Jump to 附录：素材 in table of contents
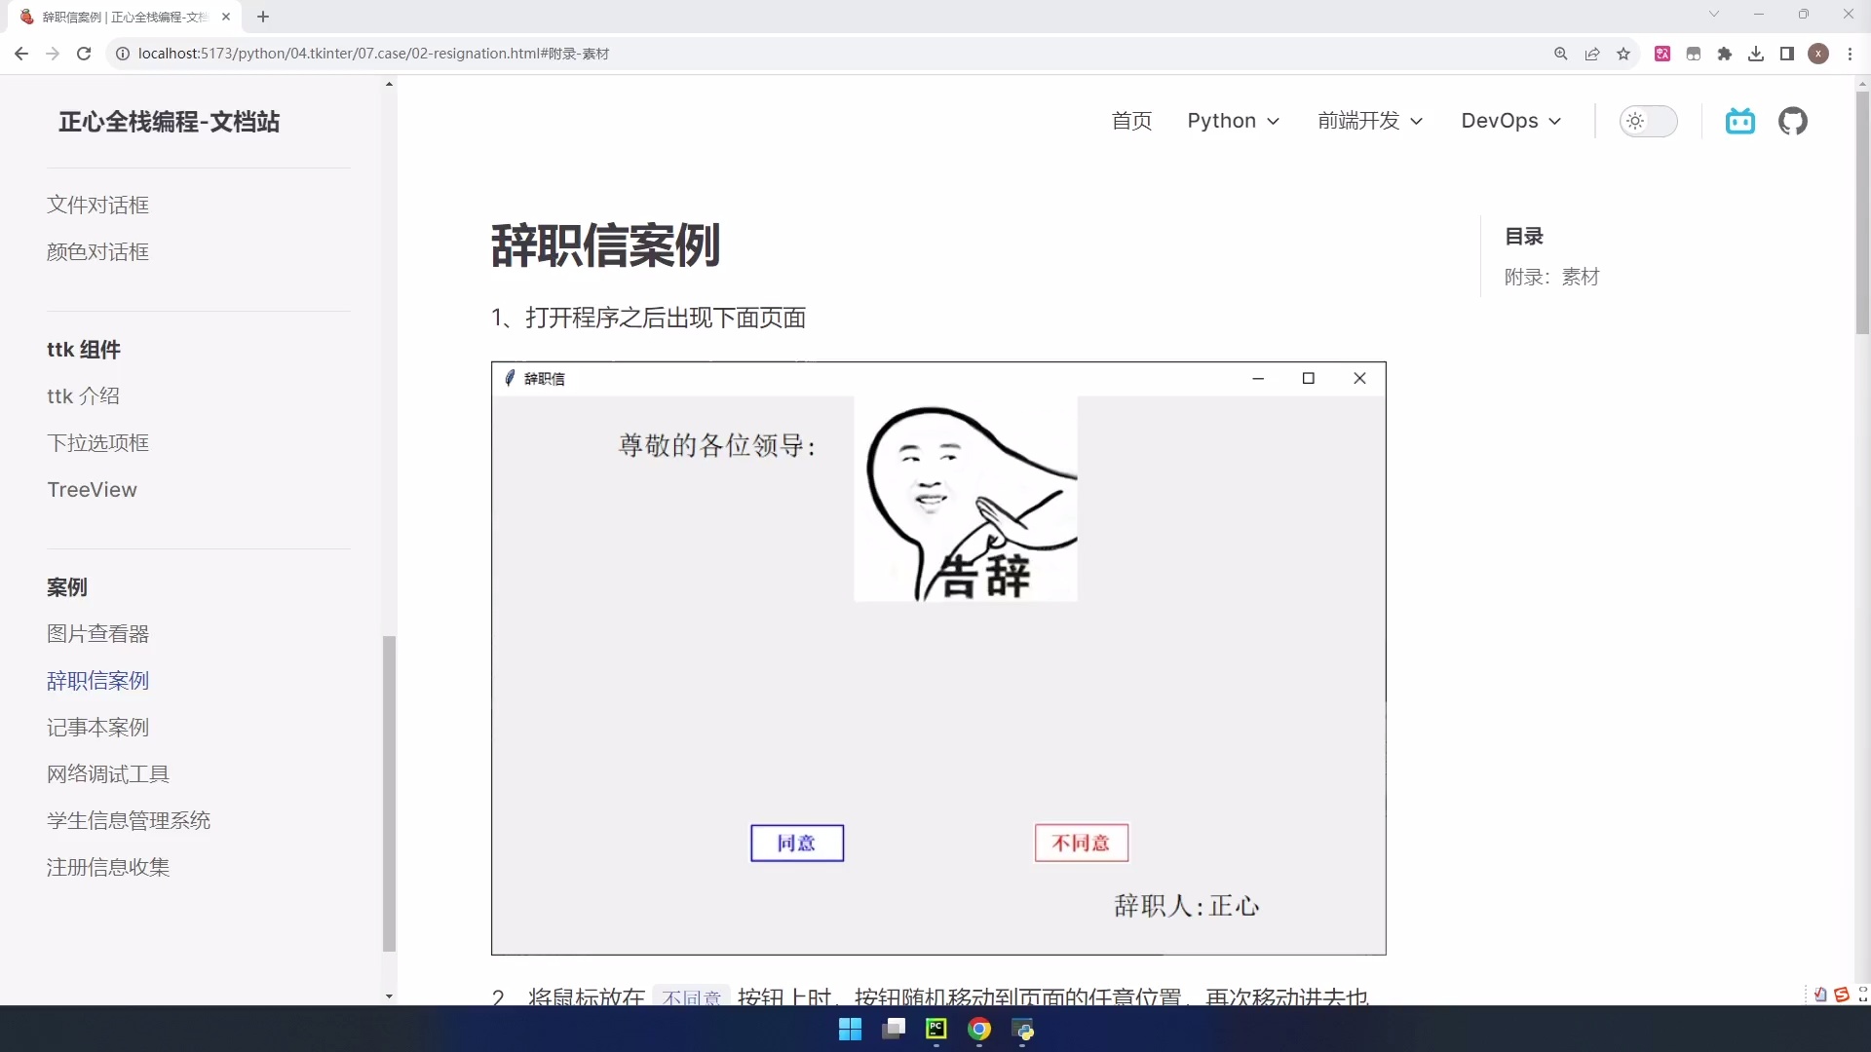The width and height of the screenshot is (1871, 1052). pyautogui.click(x=1551, y=277)
